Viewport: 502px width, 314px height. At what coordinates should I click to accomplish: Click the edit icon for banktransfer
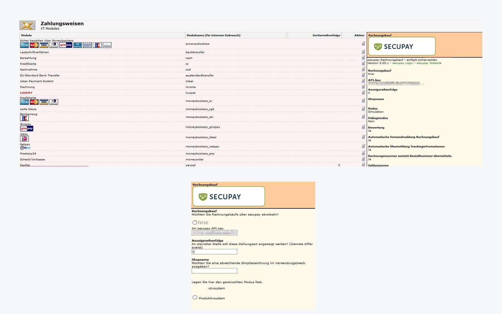[363, 52]
